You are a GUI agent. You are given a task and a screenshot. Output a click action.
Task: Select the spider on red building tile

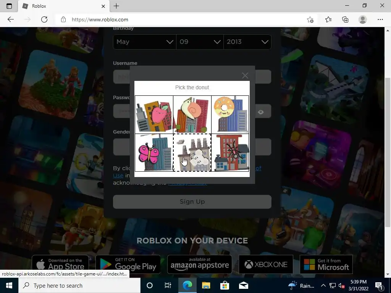pyautogui.click(x=230, y=153)
